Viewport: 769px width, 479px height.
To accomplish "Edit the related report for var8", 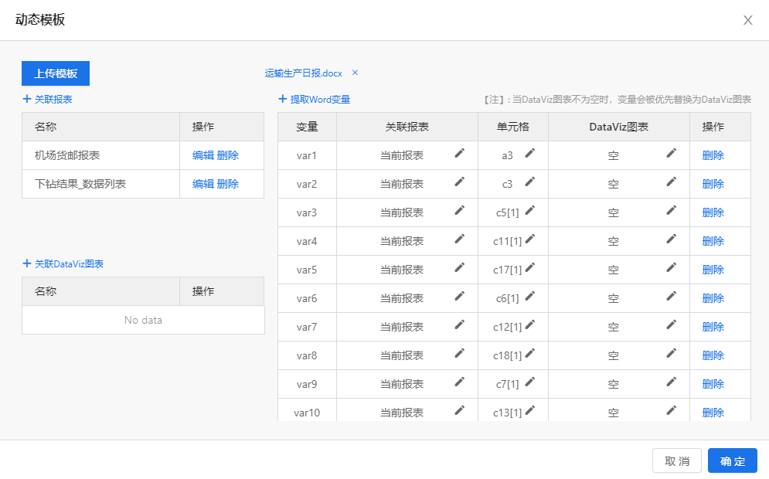I will (460, 353).
